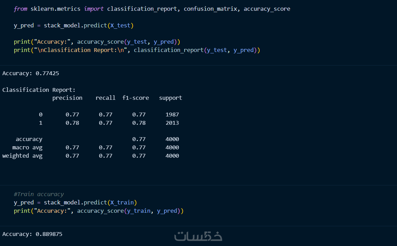Click the train accuracy output 0.889875
Viewport: 397px width, 246px height.
click(x=49, y=234)
